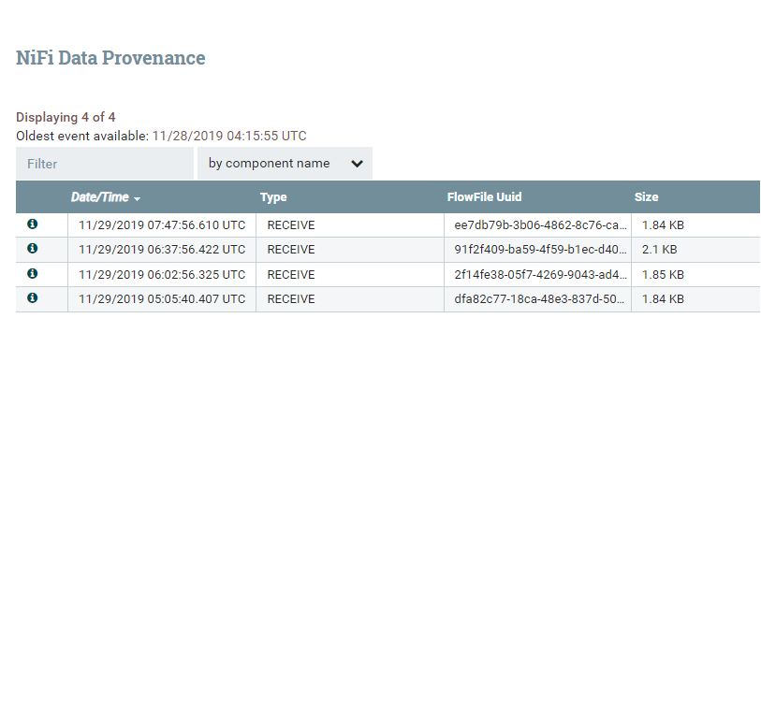Select the '11/29/2019 07:47:56.610 UTC' cell
Screen dimensions: 761x709
(162, 225)
